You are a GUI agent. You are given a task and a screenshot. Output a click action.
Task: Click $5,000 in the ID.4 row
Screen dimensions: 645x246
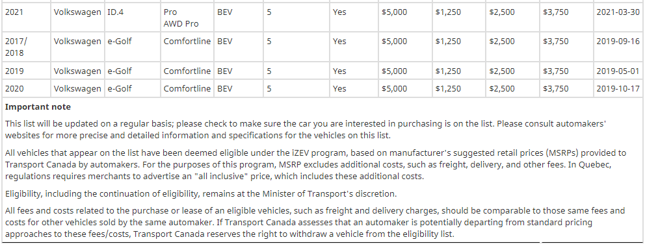394,12
